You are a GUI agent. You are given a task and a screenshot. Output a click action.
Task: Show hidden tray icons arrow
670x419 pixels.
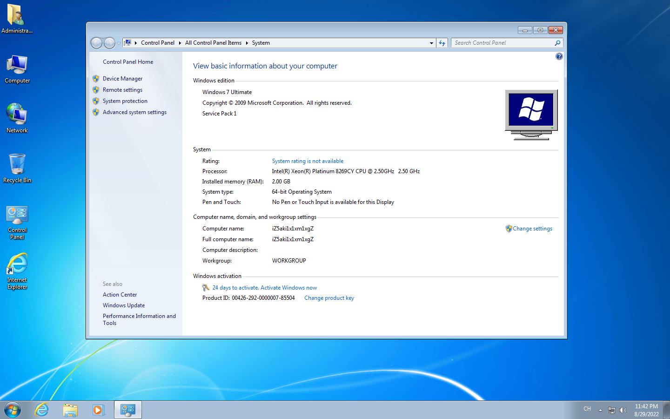point(600,410)
